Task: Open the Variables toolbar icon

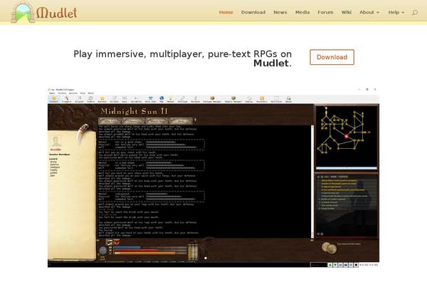Action: click(136, 99)
